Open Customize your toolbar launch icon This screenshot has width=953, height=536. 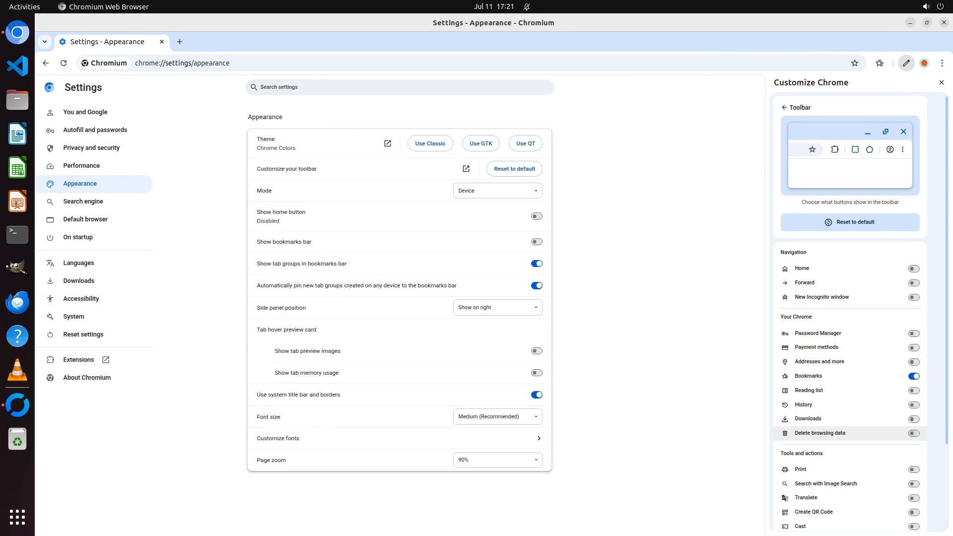466,169
